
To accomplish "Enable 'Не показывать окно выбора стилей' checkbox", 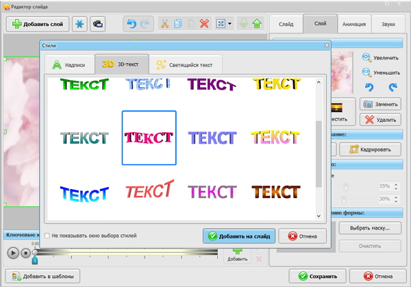I will (x=47, y=236).
